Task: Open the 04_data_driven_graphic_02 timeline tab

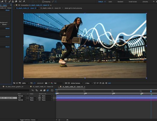Action: pos(14,87)
